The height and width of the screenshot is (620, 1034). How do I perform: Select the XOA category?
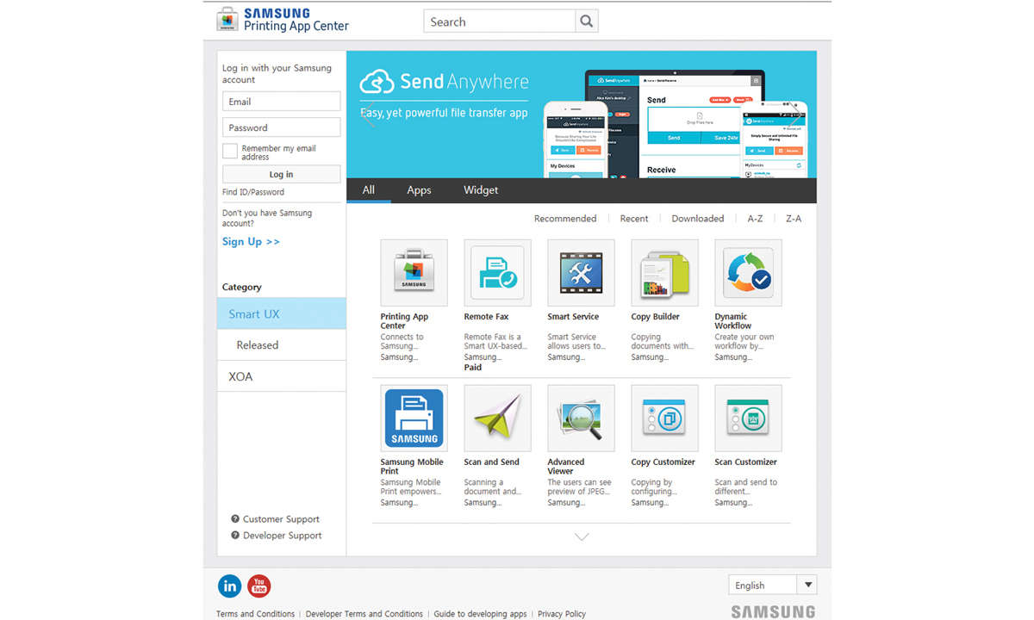282,376
